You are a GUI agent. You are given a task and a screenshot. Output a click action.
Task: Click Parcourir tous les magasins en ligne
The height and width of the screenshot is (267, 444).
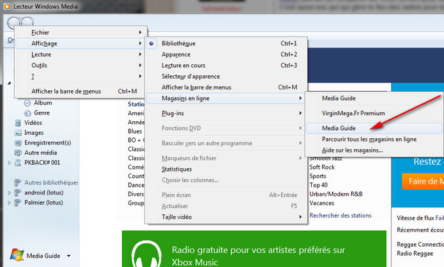tap(374, 140)
